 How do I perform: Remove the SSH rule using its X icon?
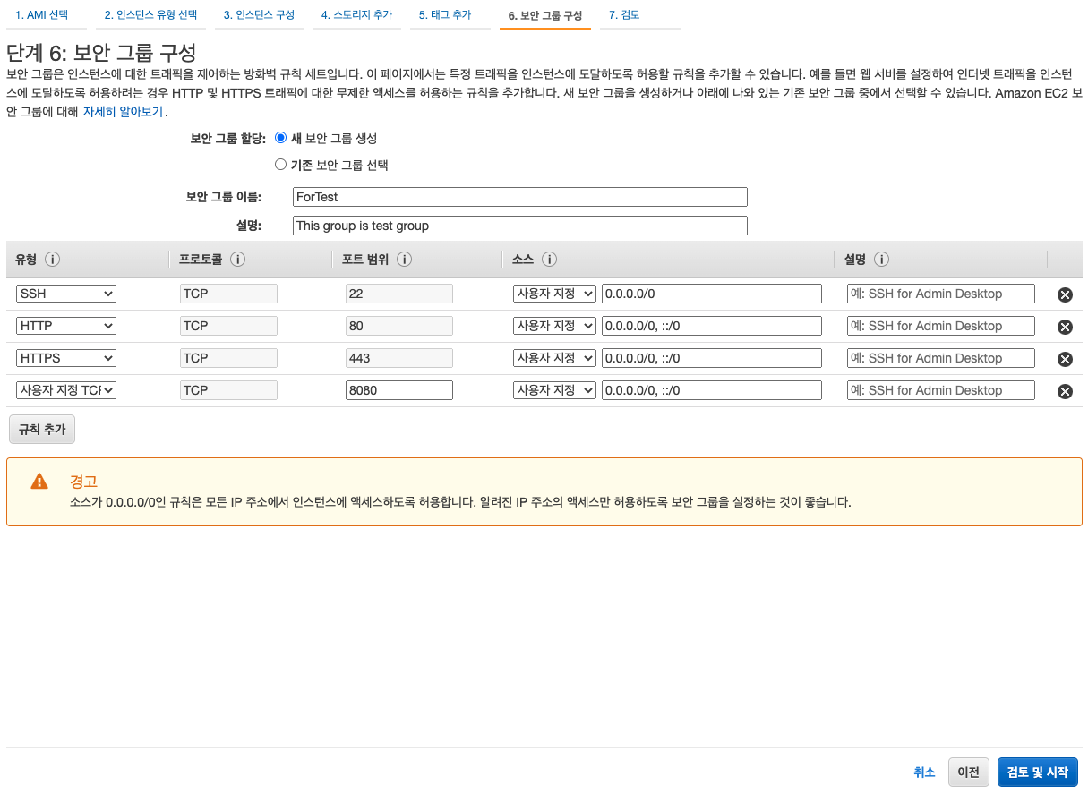[x=1065, y=294]
